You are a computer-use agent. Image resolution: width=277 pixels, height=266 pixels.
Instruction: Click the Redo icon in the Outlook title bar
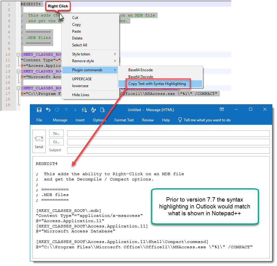pyautogui.click(x=57, y=110)
